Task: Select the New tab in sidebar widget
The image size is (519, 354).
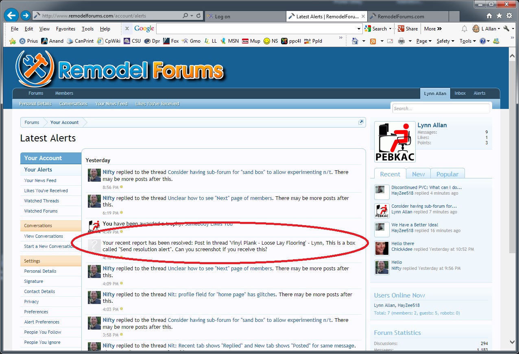Action: (418, 174)
